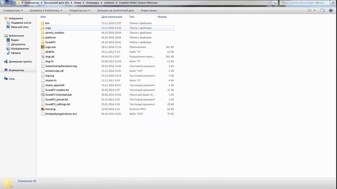Click the Music library icon
The image size is (337, 189).
pos(8,52)
